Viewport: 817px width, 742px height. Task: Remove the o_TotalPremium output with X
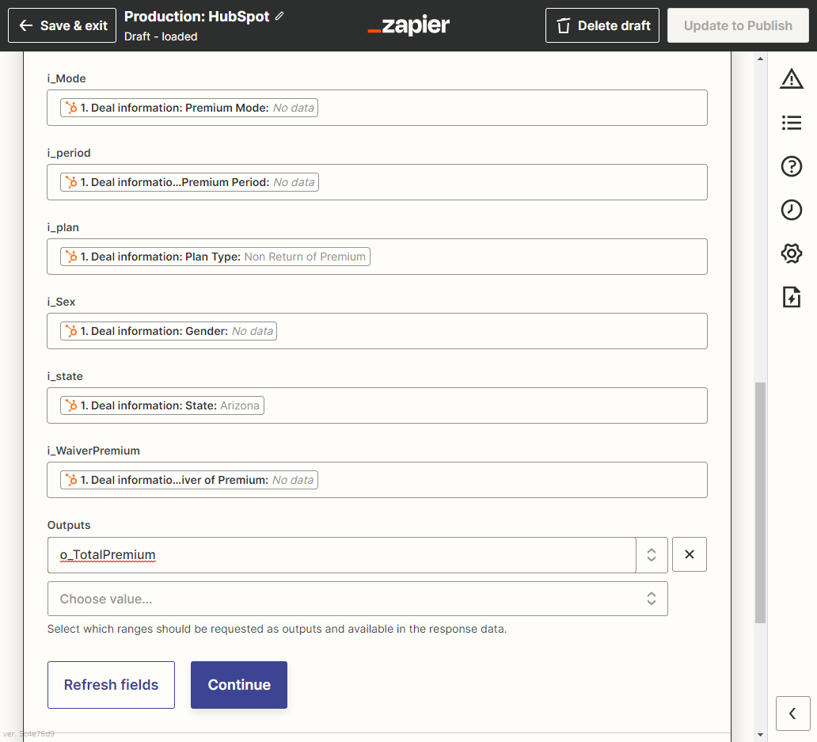pos(689,554)
